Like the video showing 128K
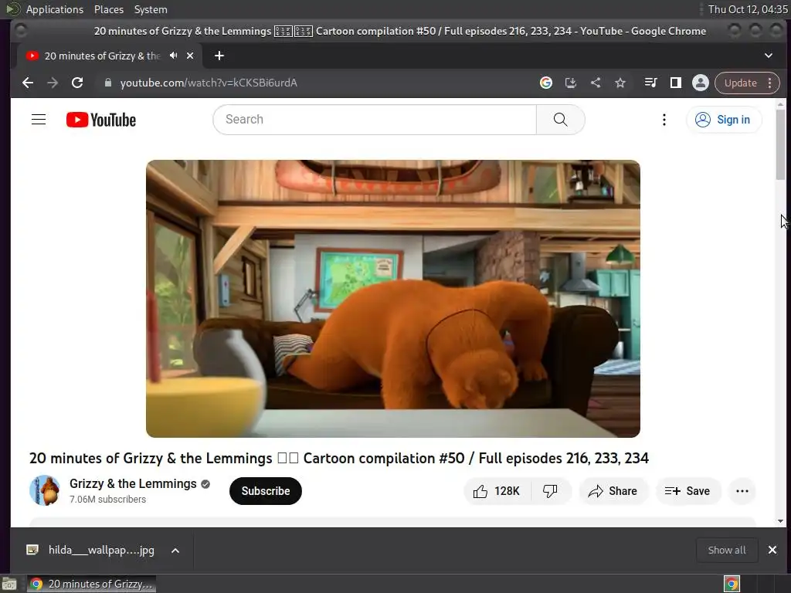This screenshot has width=791, height=593. point(497,491)
